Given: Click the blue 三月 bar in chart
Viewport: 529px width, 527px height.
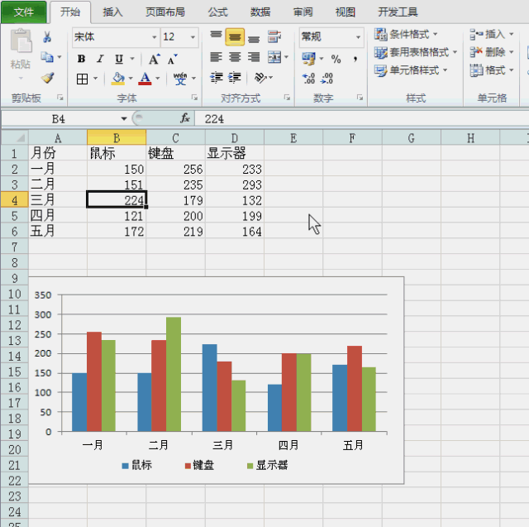Looking at the screenshot, I should tap(209, 387).
